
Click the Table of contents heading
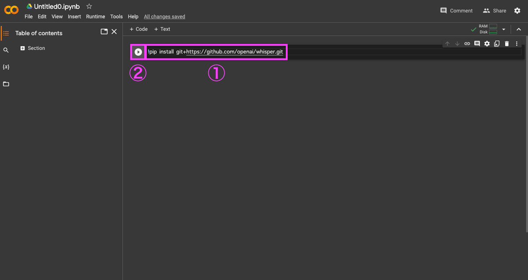tap(39, 33)
